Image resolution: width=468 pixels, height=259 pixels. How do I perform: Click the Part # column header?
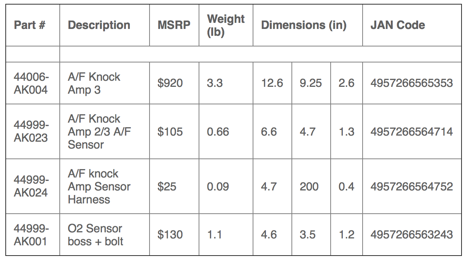coord(30,25)
